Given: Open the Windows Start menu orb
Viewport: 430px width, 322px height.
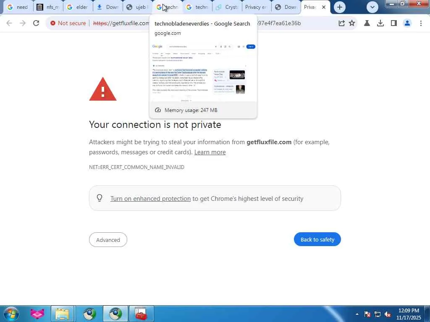Looking at the screenshot, I should 11,314.
